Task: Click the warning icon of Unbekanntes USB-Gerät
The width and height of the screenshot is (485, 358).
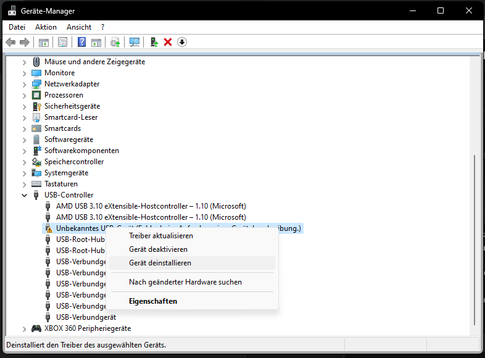Action: (x=49, y=228)
